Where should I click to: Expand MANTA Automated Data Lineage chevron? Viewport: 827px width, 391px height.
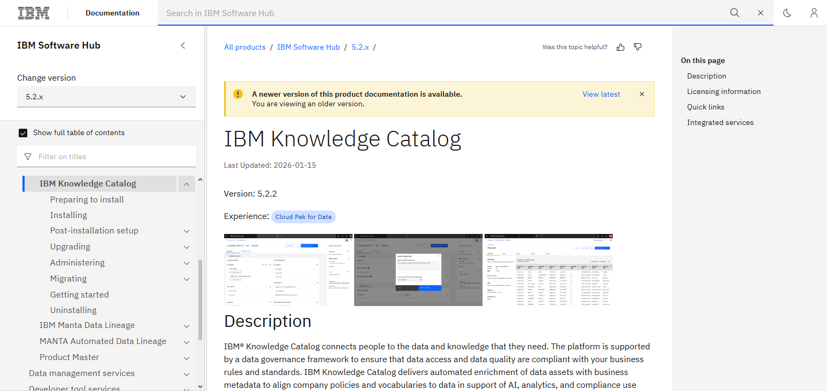187,341
